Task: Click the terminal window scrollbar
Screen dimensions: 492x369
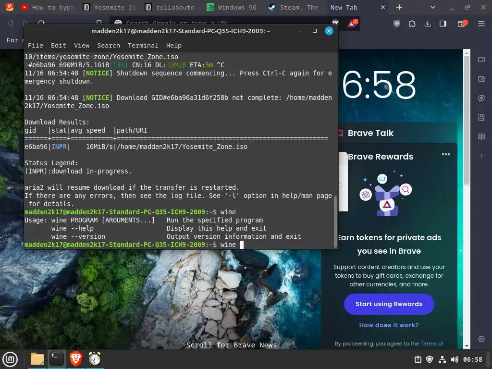Action: pyautogui.click(x=335, y=222)
